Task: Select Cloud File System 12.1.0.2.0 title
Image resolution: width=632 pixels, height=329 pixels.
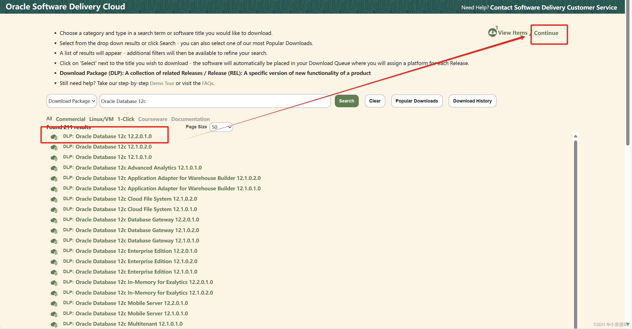Action: point(136,199)
